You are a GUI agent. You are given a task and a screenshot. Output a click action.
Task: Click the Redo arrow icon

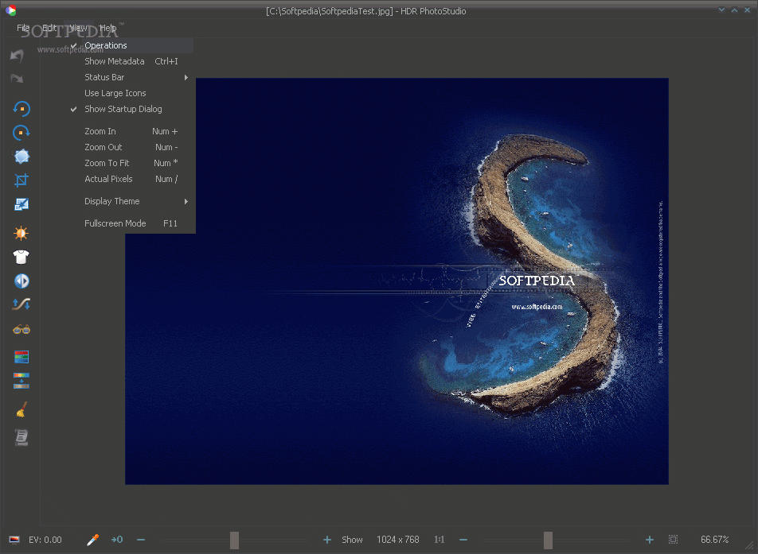(17, 78)
